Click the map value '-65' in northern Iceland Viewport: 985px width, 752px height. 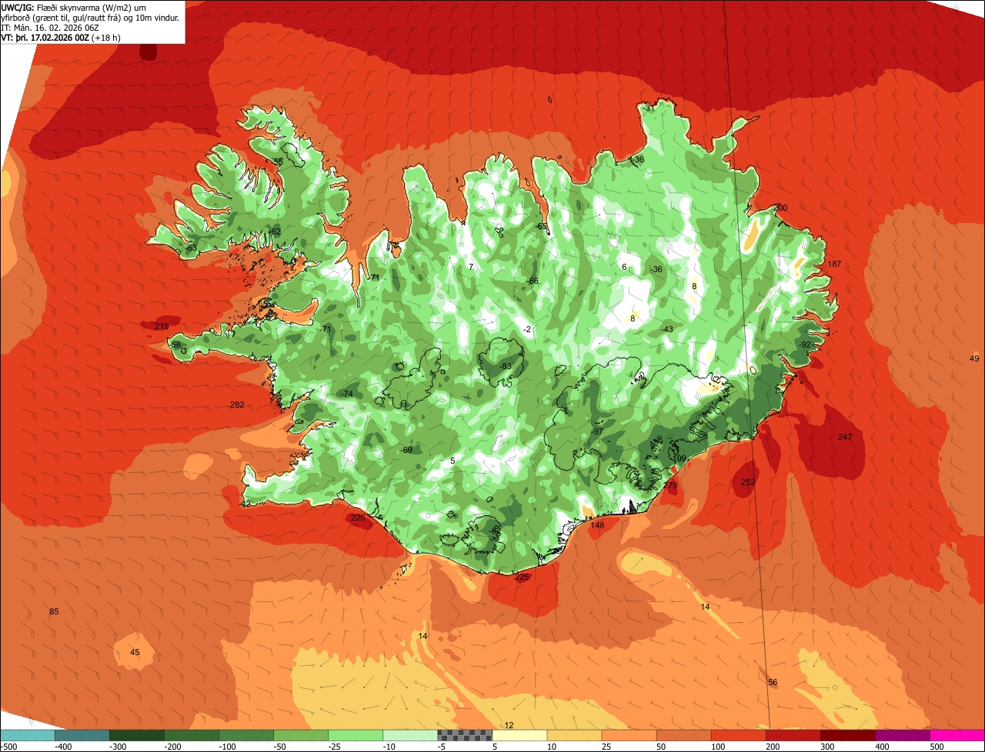tap(541, 227)
